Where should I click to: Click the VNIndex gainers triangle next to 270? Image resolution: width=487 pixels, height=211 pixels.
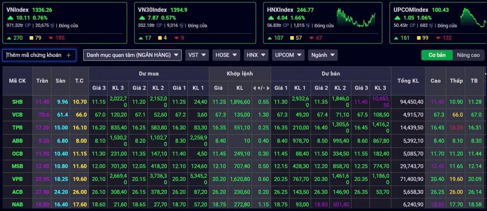pos(9,38)
